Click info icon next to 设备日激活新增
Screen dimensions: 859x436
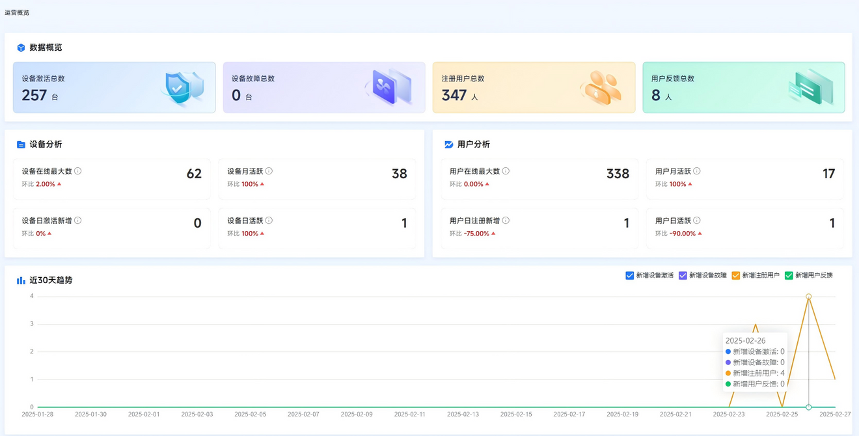(78, 221)
